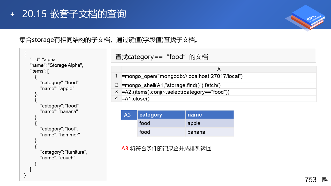Click row number 3 in the code grid
This screenshot has height=186, width=331.
coord(116,92)
